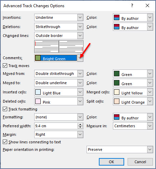The height and width of the screenshot is (169, 156).
Task: Open the Comments color dropdown arrow
Action: tap(80, 58)
